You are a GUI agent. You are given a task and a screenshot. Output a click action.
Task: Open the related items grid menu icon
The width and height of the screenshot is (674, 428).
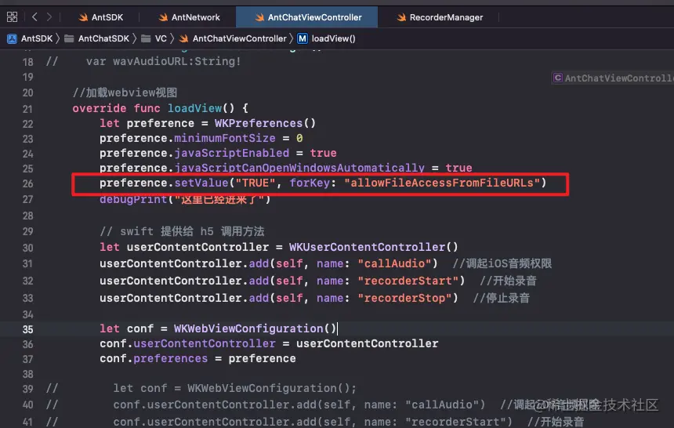[x=12, y=17]
